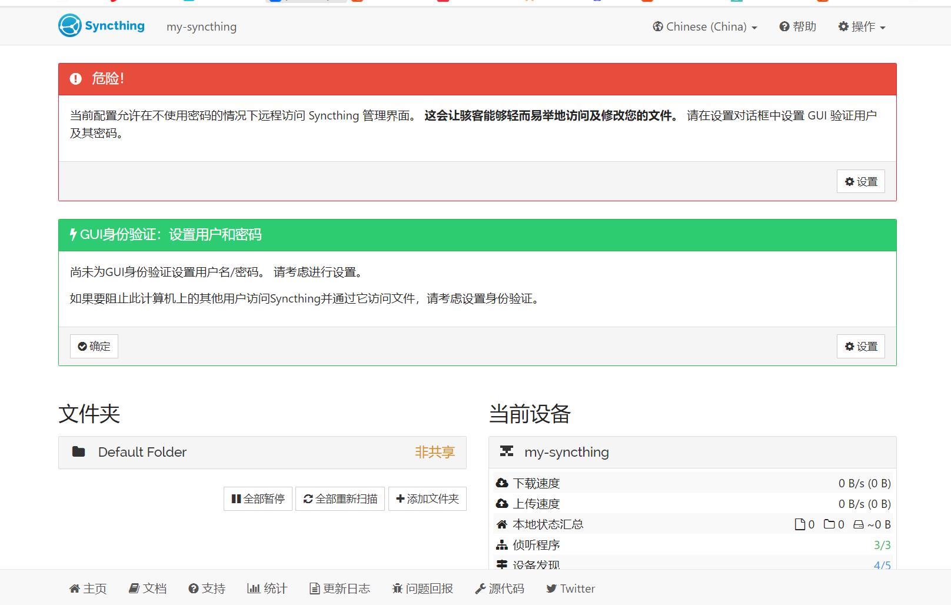Click the 当前设备 section heading
The width and height of the screenshot is (951, 605).
pyautogui.click(x=530, y=414)
